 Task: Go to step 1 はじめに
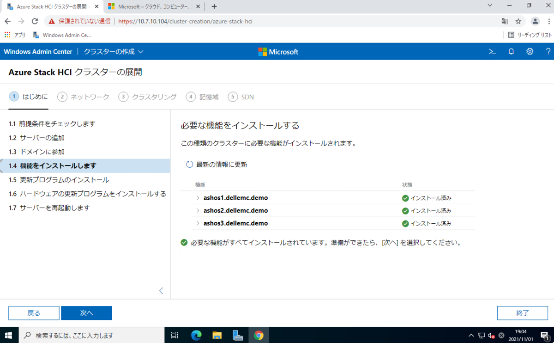(29, 97)
